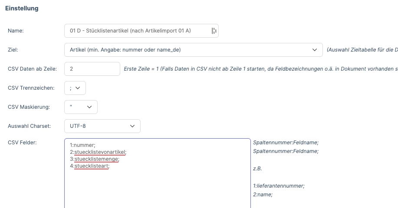The width and height of the screenshot is (398, 208).
Task: Click the CSV Maskierung: label
Action: pyautogui.click(x=29, y=107)
